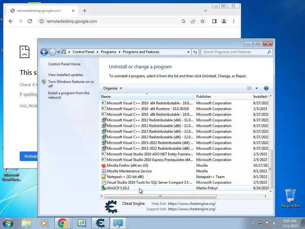The height and width of the screenshot is (229, 305).
Task: Click the Forward arrow in Control Panel
Action: point(52,52)
